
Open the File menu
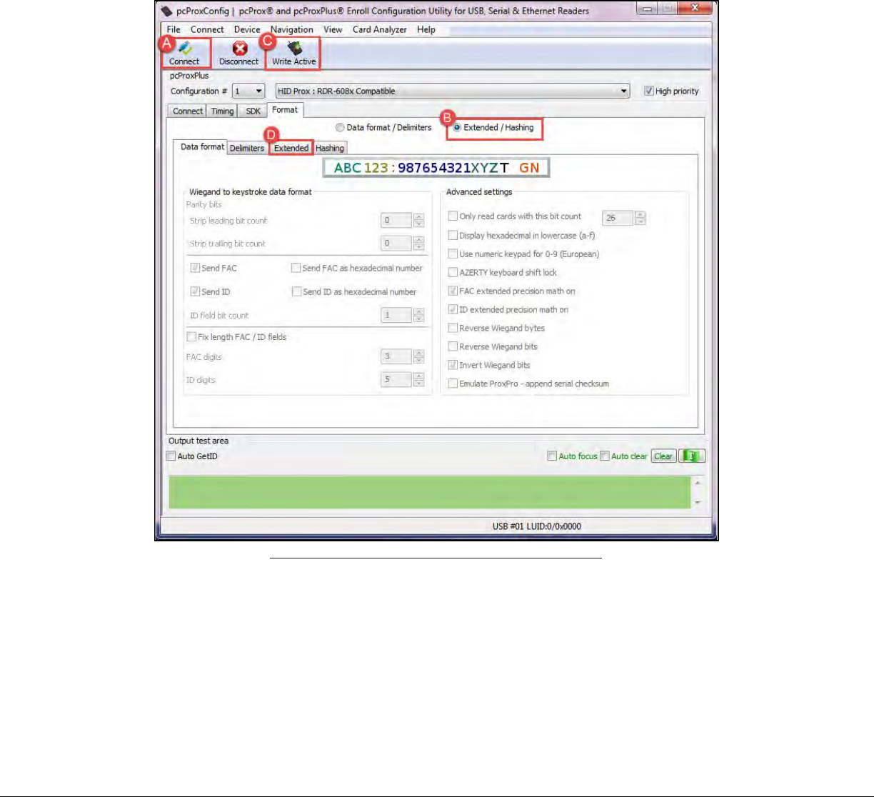[x=174, y=30]
